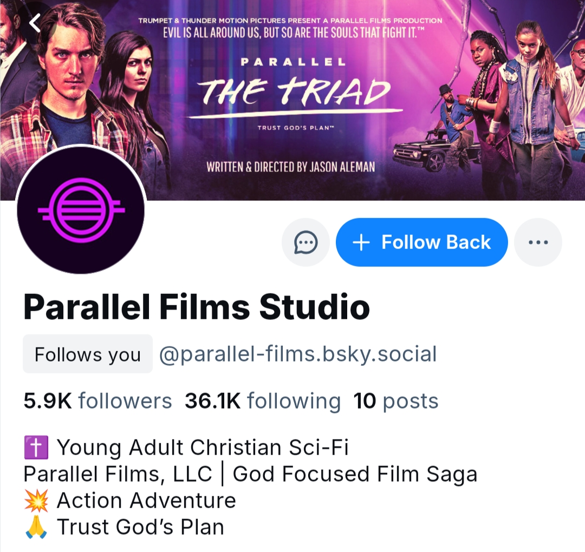Go back using the arrow icon
Screen dimensions: 585x552
[x=35, y=23]
